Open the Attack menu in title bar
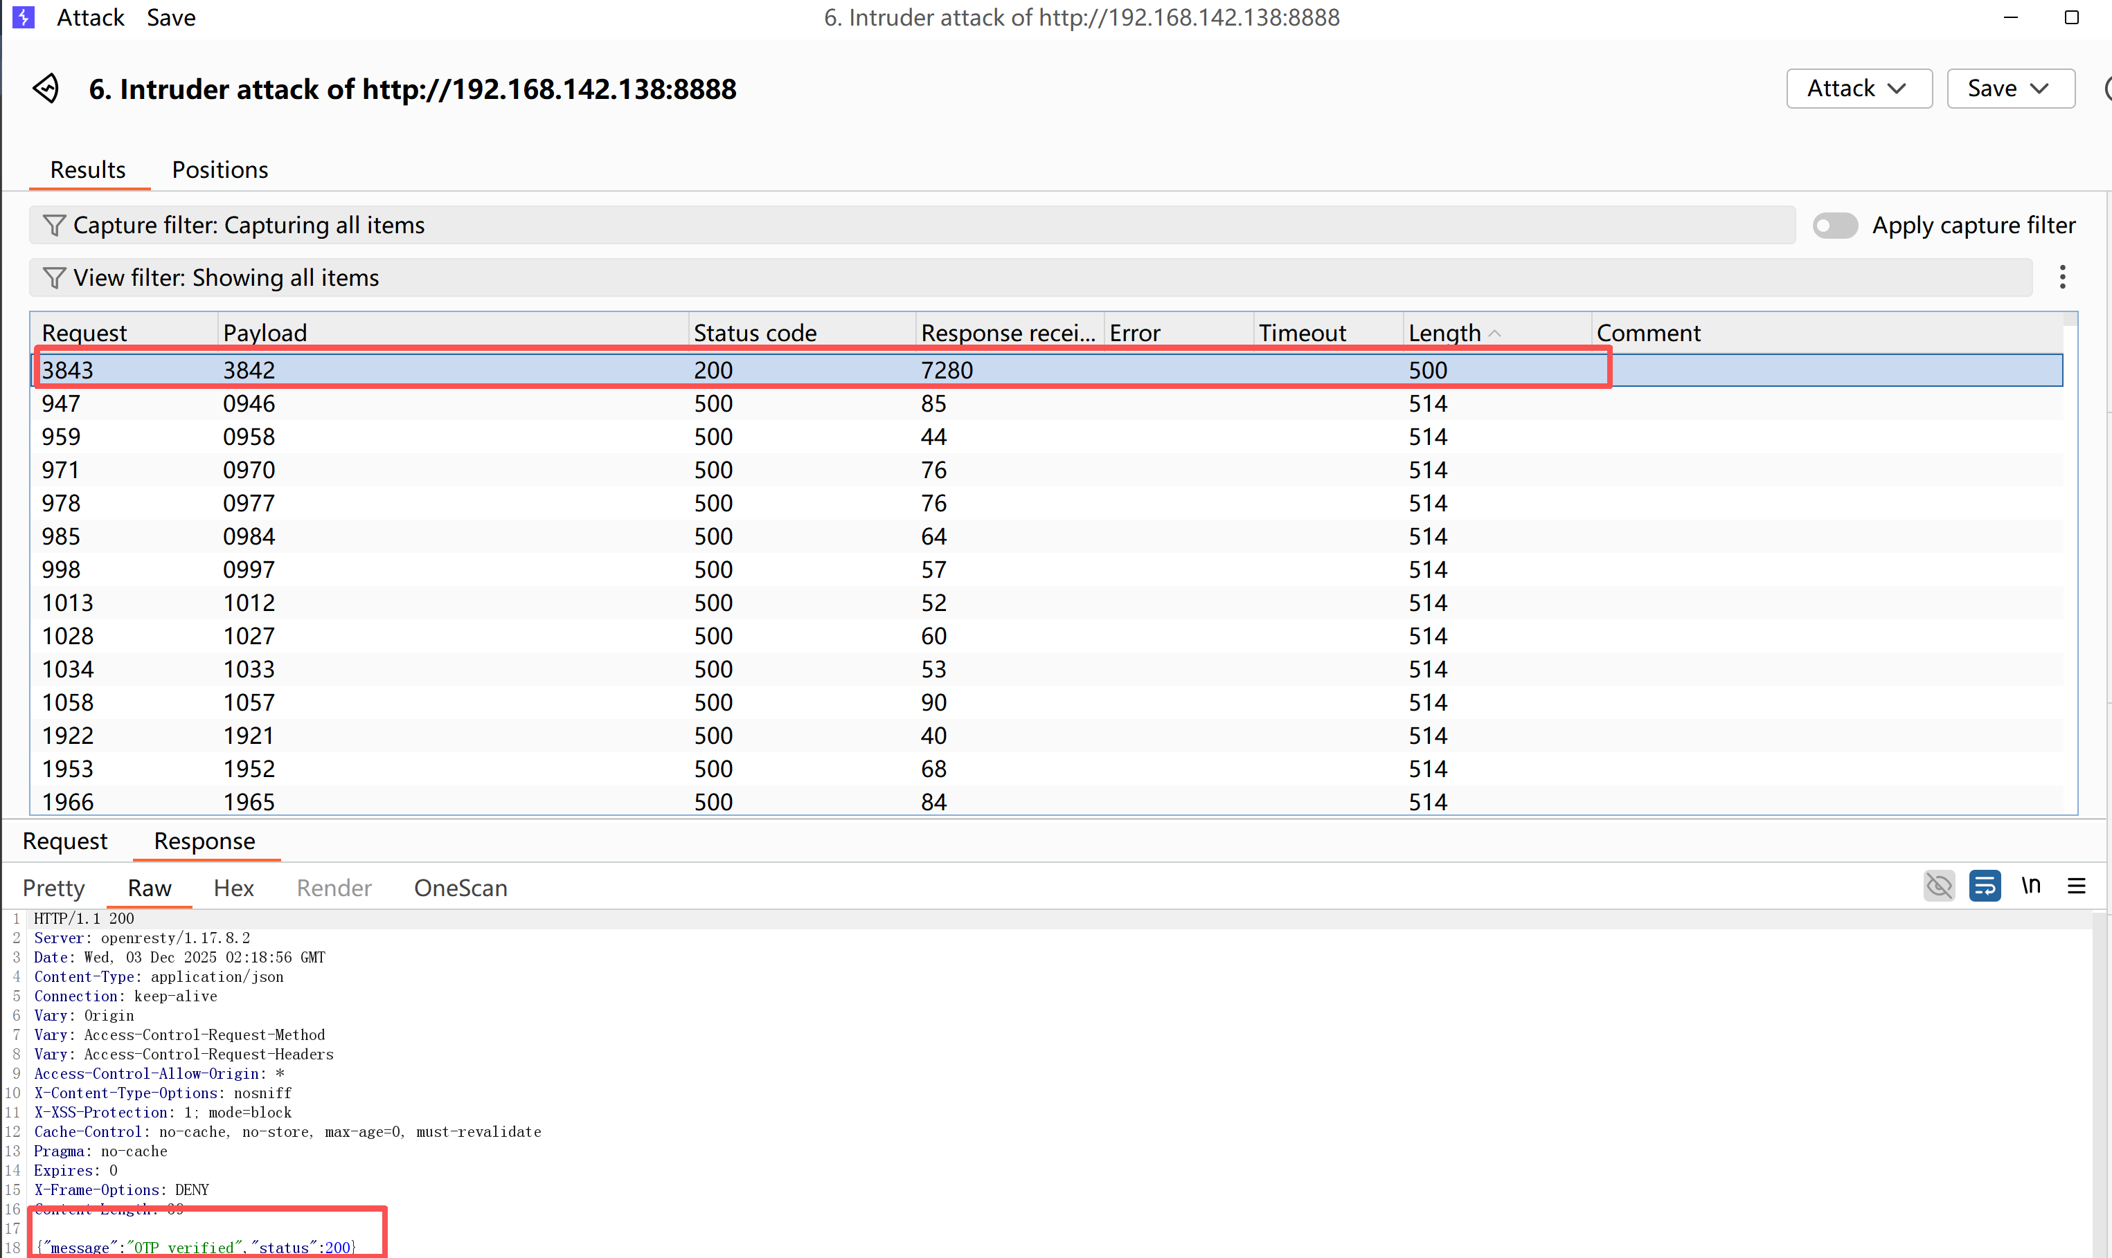 click(x=90, y=17)
